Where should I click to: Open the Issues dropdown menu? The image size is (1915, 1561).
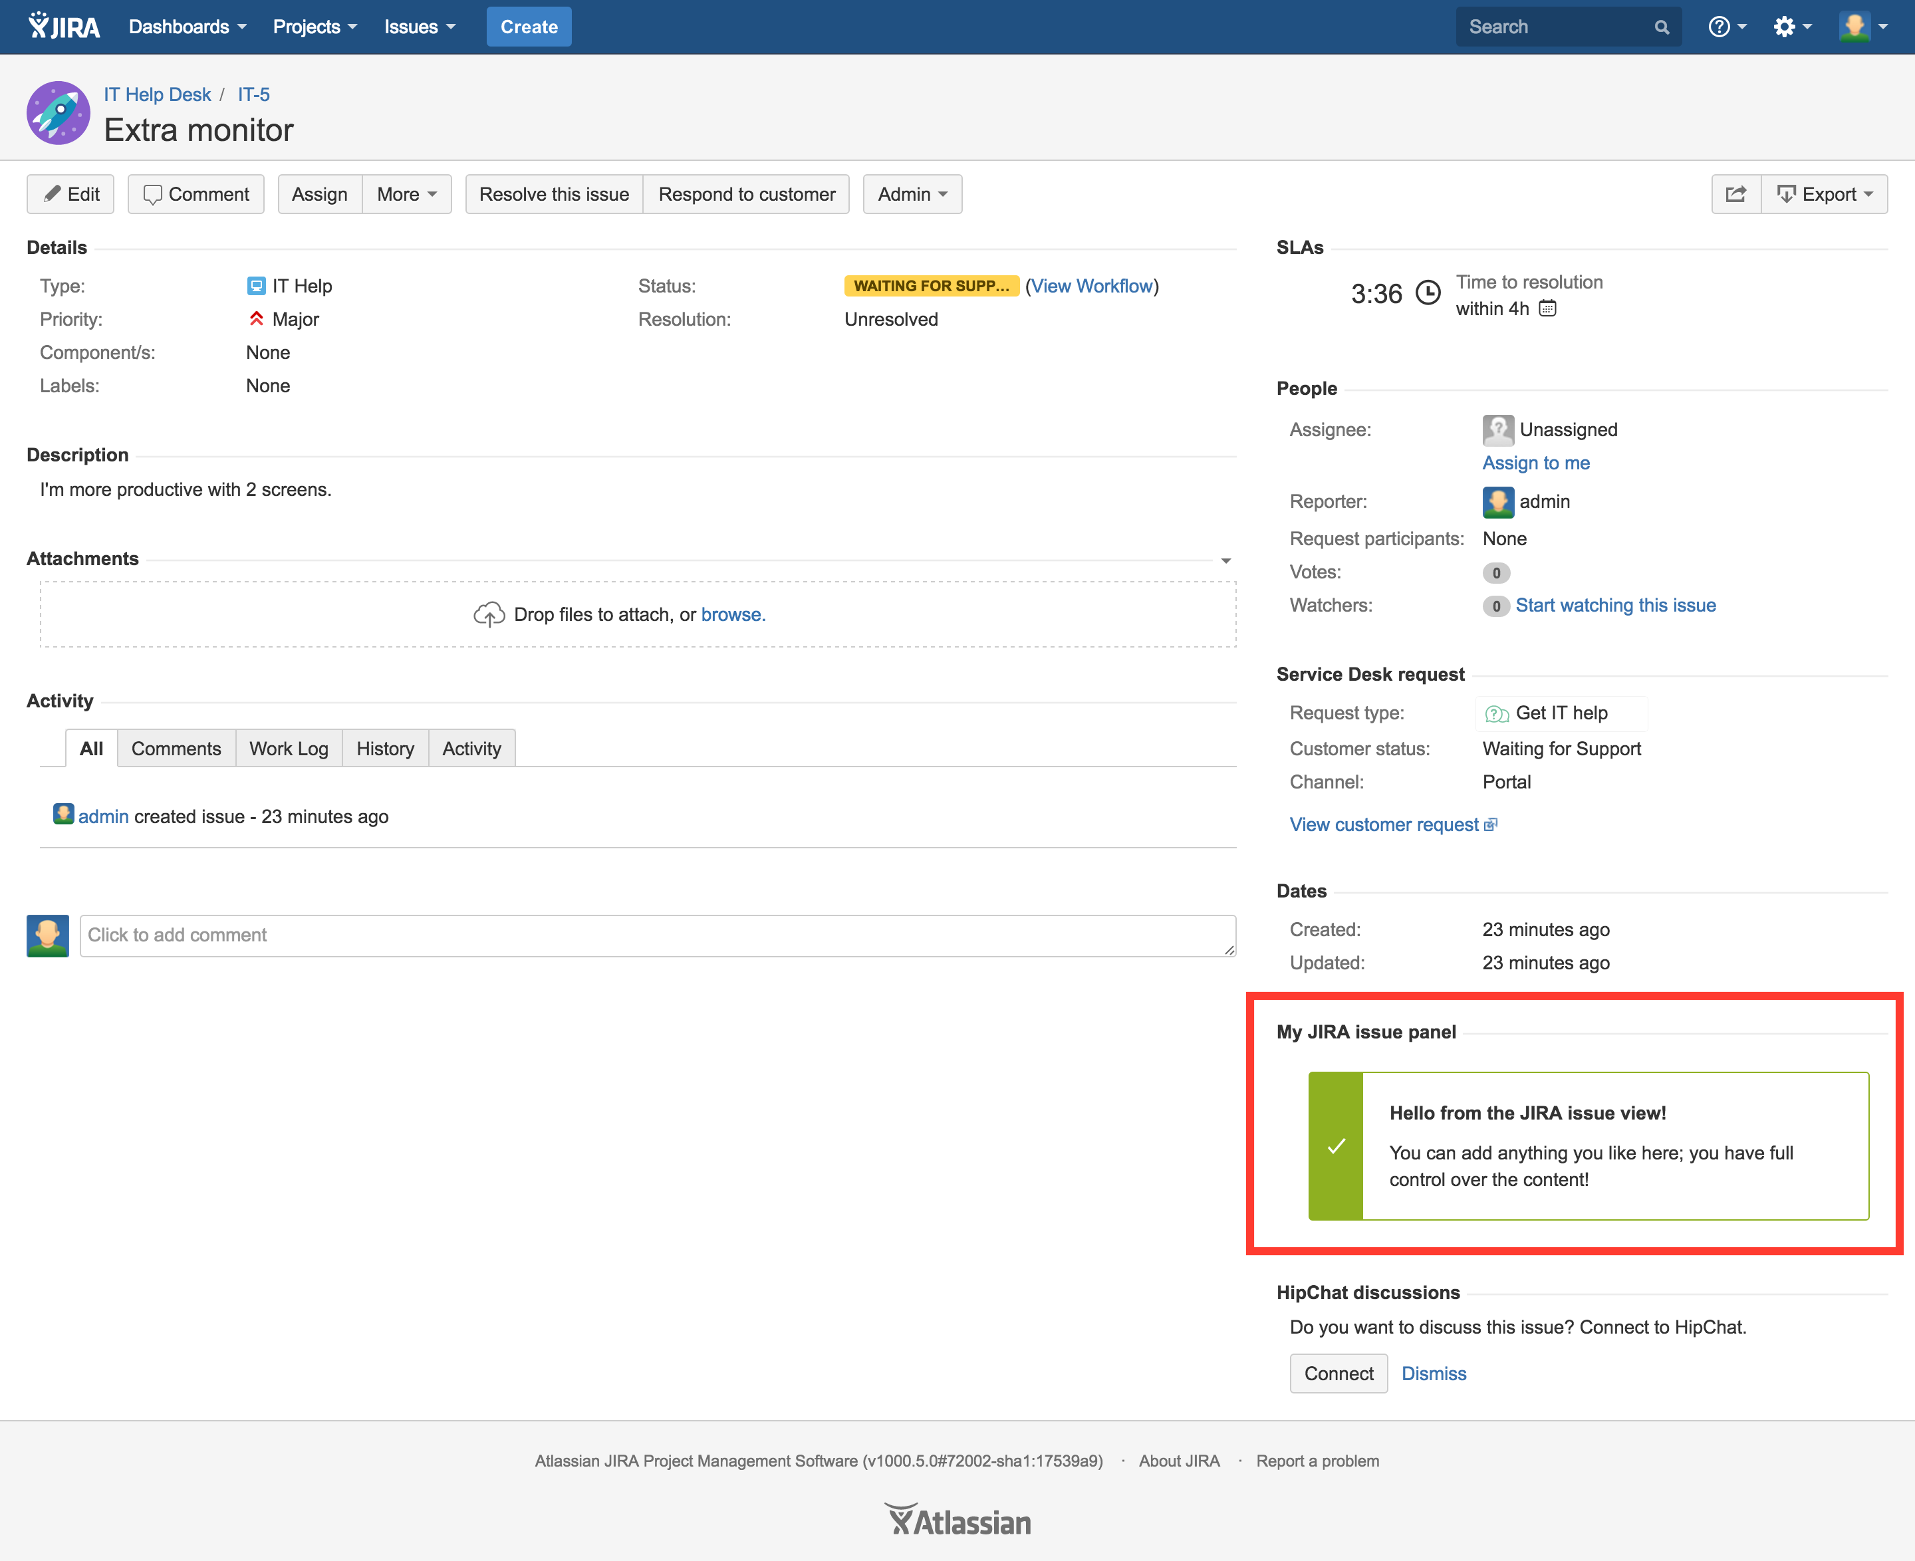coord(419,27)
